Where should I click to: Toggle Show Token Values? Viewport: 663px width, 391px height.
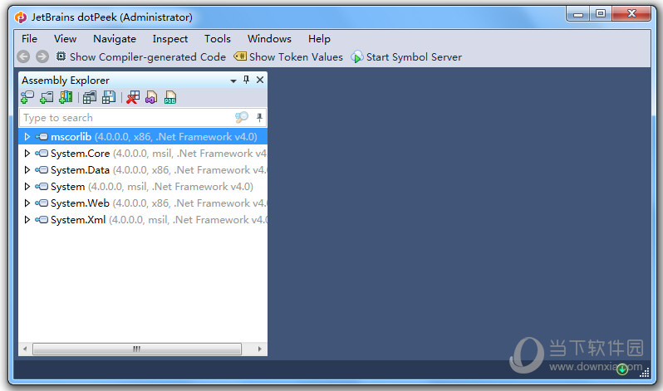pos(288,56)
